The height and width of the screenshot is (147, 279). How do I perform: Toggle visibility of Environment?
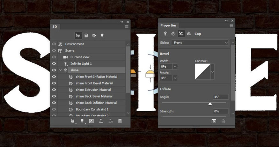(x=54, y=44)
